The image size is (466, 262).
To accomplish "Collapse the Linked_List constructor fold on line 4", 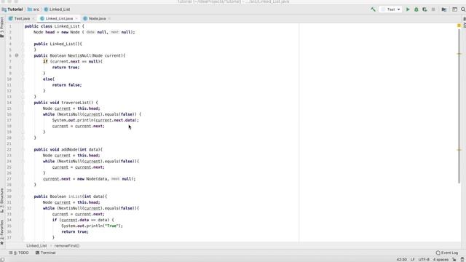I will pos(23,44).
